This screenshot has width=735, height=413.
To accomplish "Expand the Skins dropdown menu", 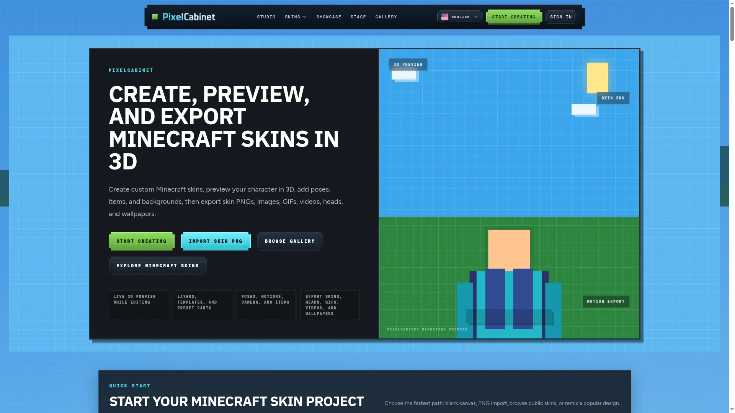I will (x=296, y=17).
